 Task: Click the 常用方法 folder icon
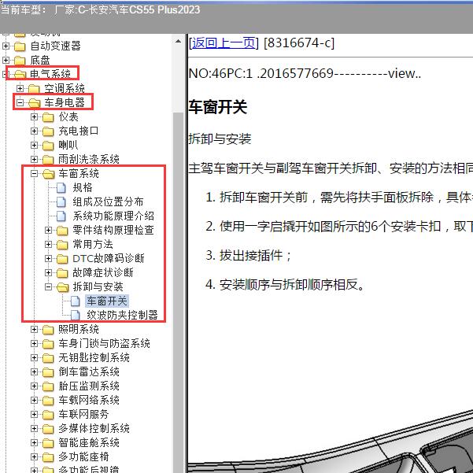pos(62,245)
